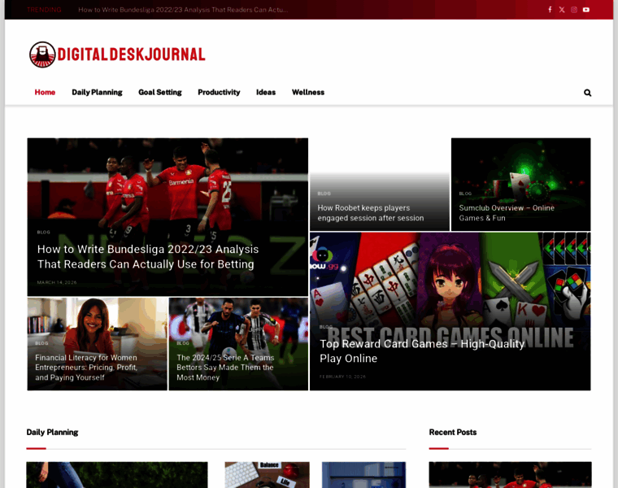Open the Wellness menu item
Image resolution: width=618 pixels, height=488 pixels.
(x=308, y=93)
